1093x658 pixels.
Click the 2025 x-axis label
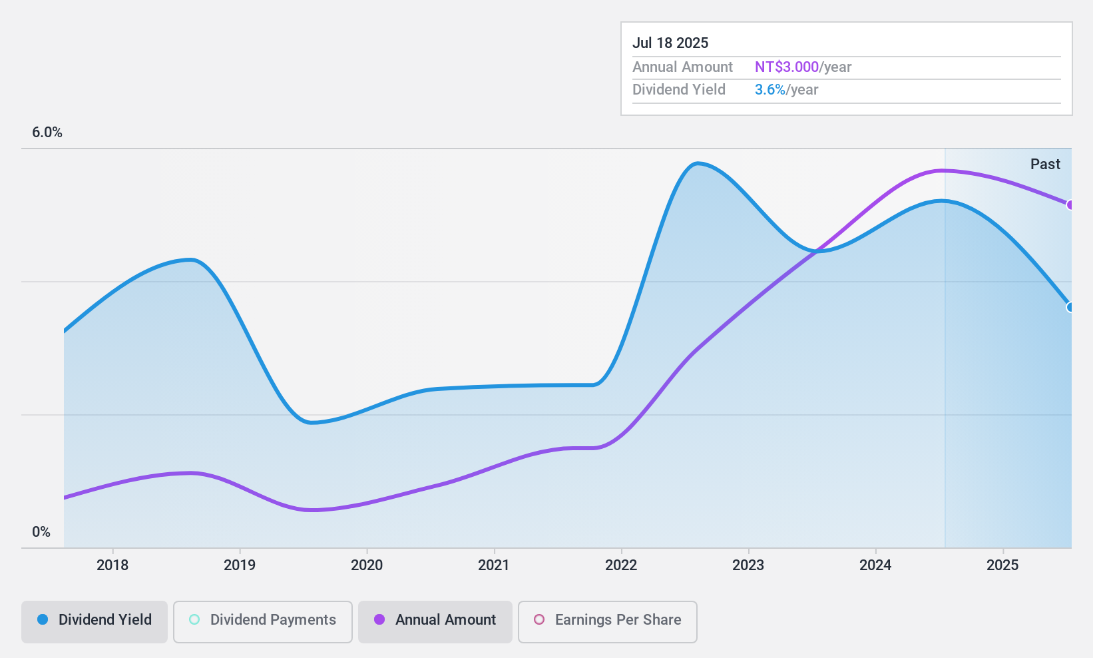(x=1002, y=565)
